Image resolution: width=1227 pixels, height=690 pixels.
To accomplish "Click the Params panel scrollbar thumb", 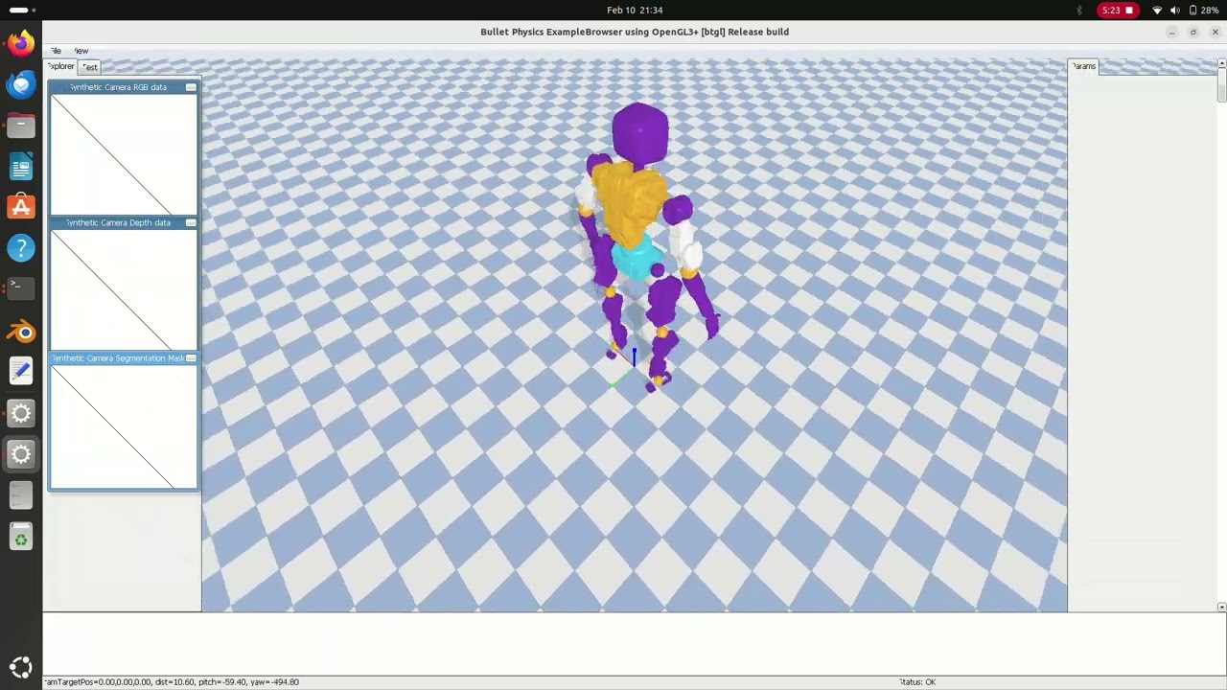I will pyautogui.click(x=1221, y=85).
